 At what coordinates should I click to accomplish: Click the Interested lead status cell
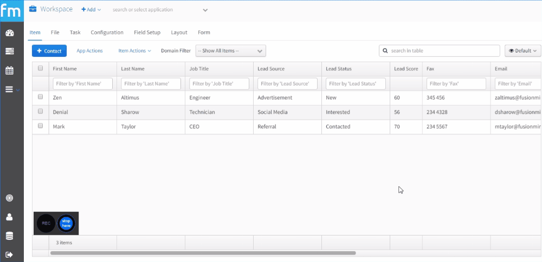(356, 112)
